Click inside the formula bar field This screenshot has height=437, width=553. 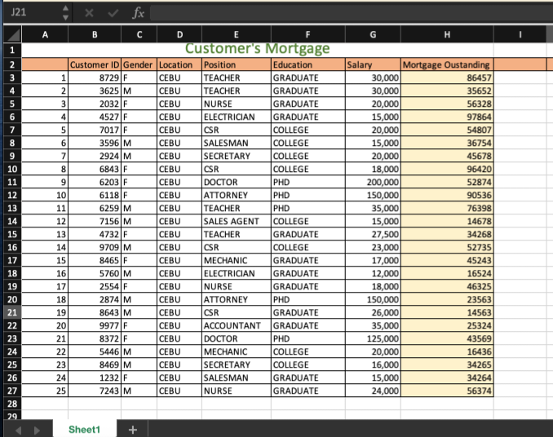[352, 13]
